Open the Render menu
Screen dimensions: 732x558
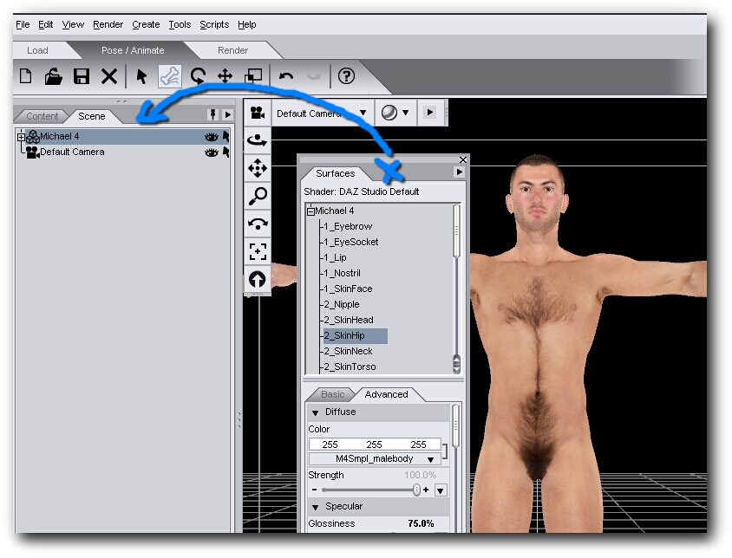(x=108, y=24)
